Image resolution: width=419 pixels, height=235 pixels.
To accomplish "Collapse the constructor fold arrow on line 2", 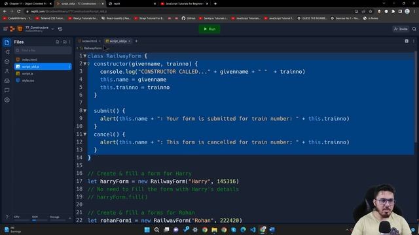I will click(85, 64).
